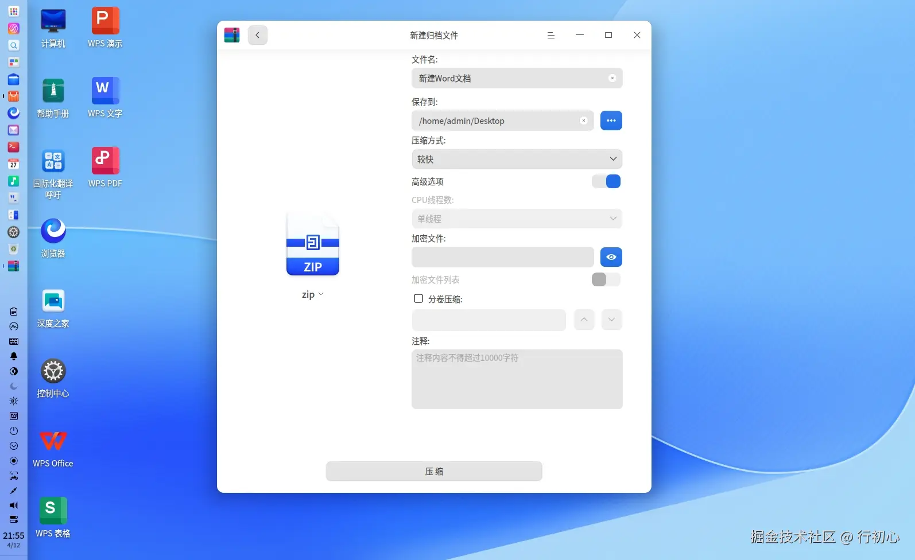Screen dimensions: 915x560
Task: Toggle the quick settings switches tray icon
Action: [x=14, y=519]
